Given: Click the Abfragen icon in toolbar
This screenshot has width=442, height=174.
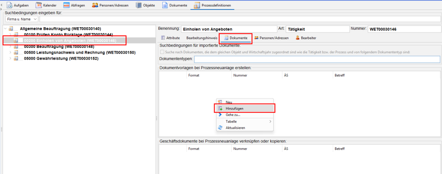Looking at the screenshot, I should [66, 5].
